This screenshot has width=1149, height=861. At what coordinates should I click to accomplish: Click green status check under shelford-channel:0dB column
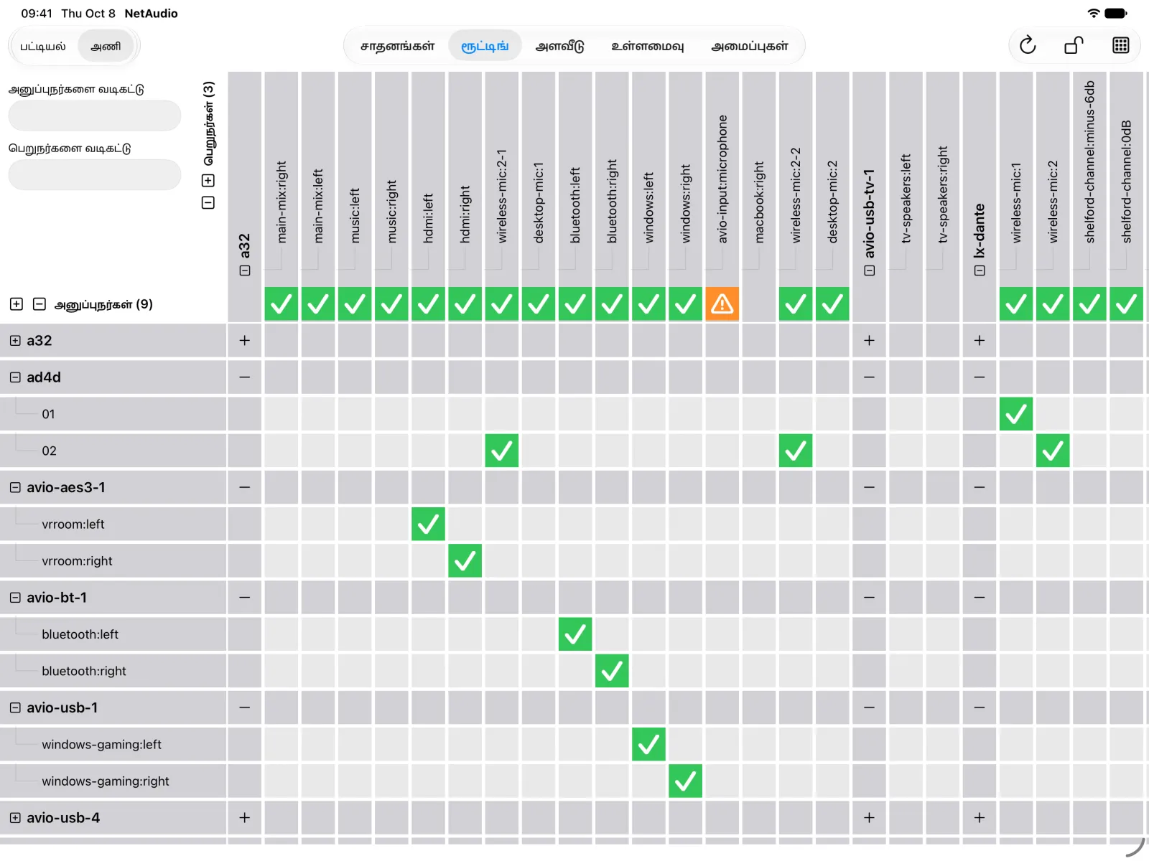(1126, 304)
